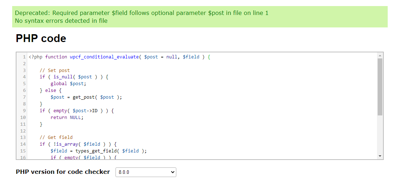Viewport: 402px width, 192px height.
Task: Click the Deprecated warning message text
Action: (142, 13)
